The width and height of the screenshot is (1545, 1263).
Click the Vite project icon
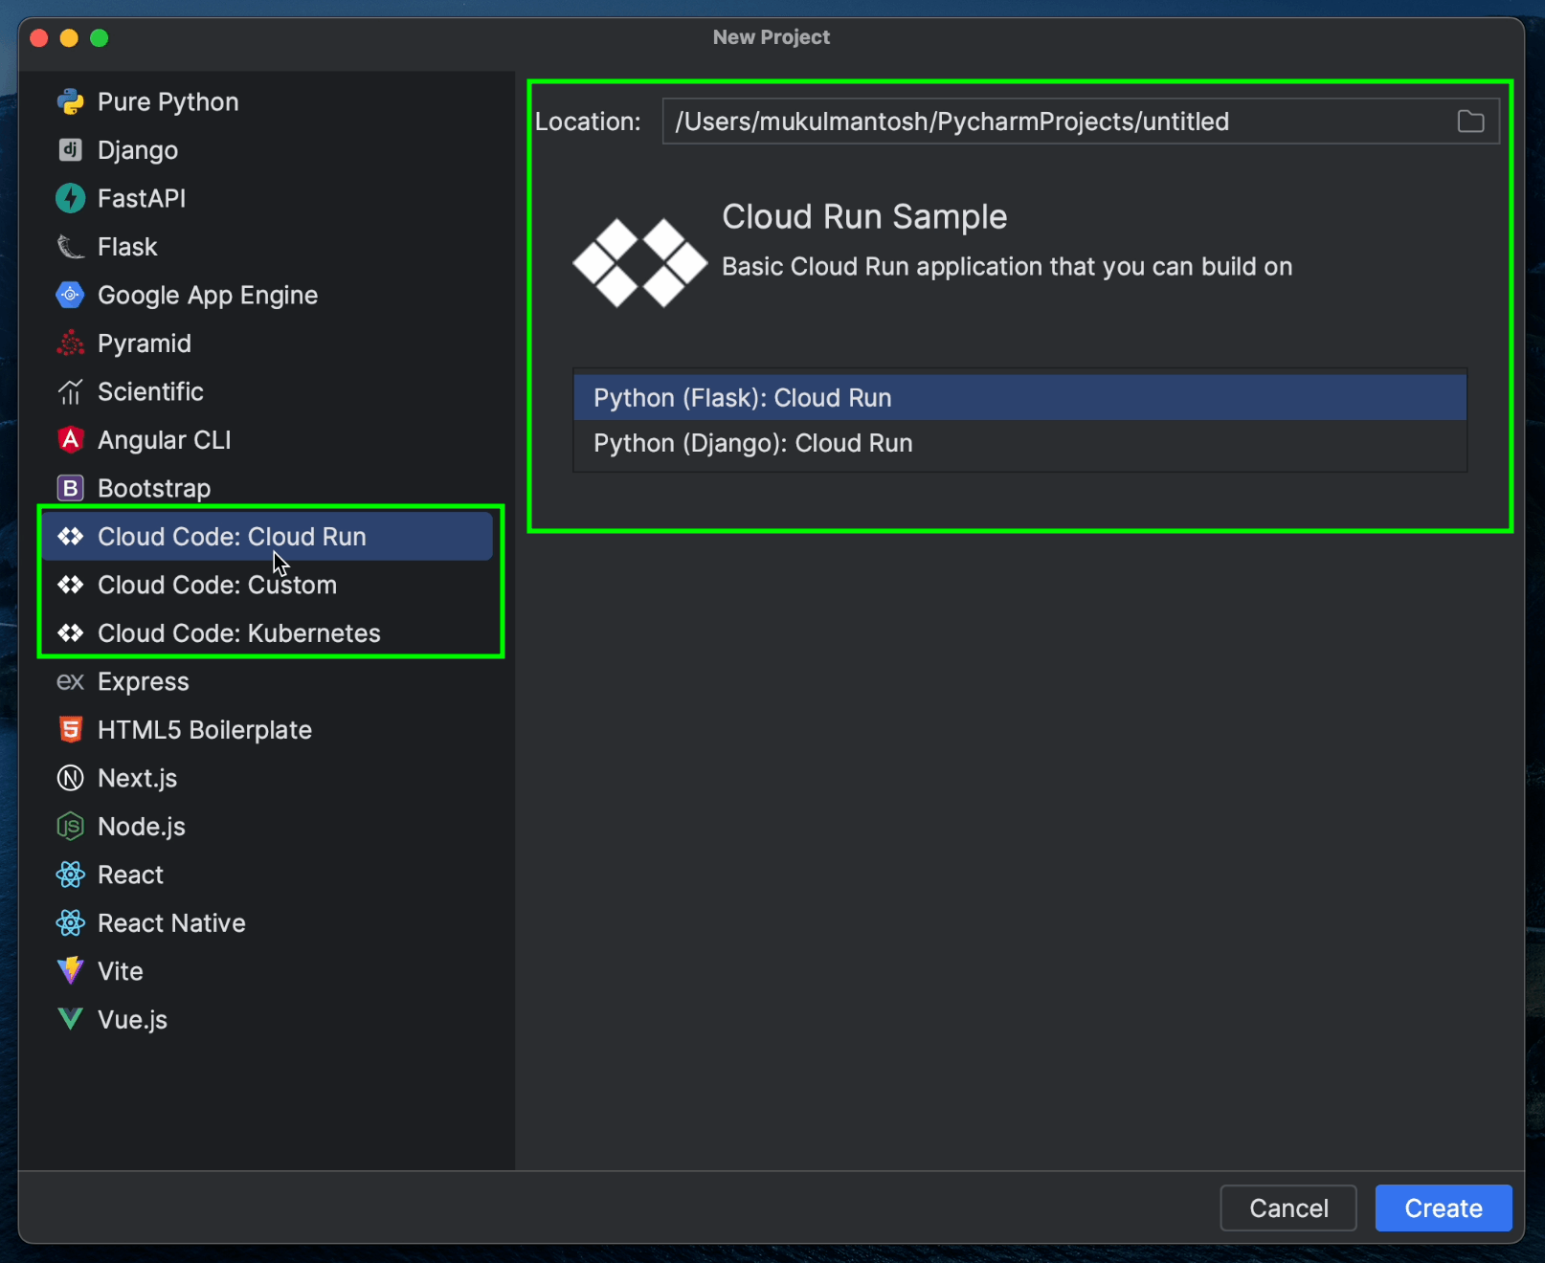pos(70,971)
